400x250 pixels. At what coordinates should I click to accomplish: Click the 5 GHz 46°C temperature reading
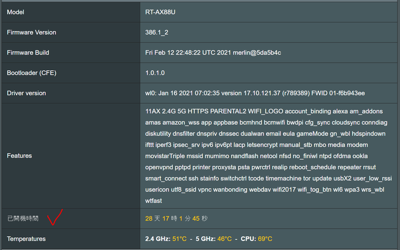click(x=213, y=239)
